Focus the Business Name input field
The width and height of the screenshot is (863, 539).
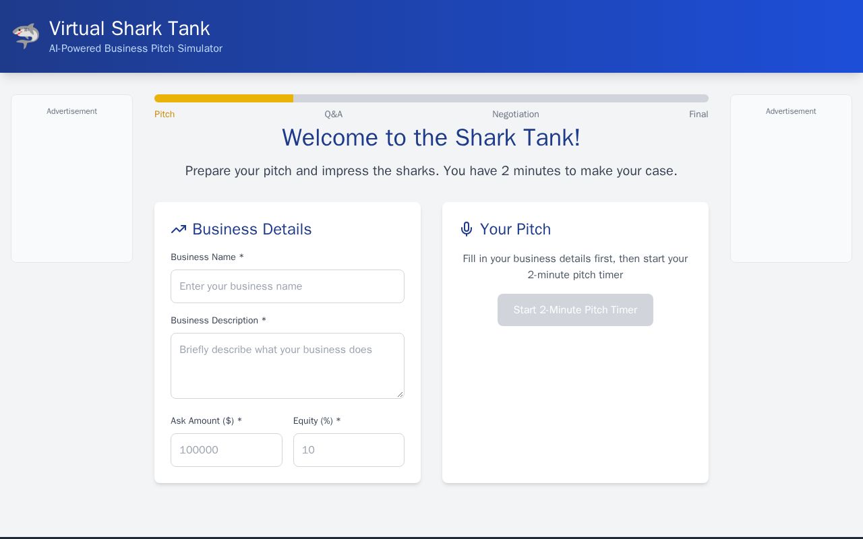point(287,286)
